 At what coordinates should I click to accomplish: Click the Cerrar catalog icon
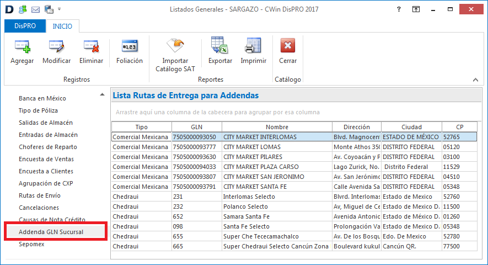coord(288,46)
